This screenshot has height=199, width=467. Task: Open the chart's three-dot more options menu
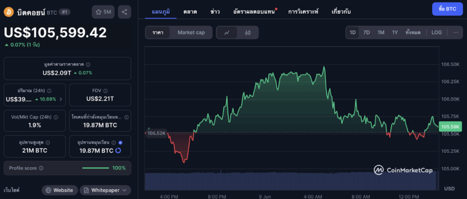point(455,32)
